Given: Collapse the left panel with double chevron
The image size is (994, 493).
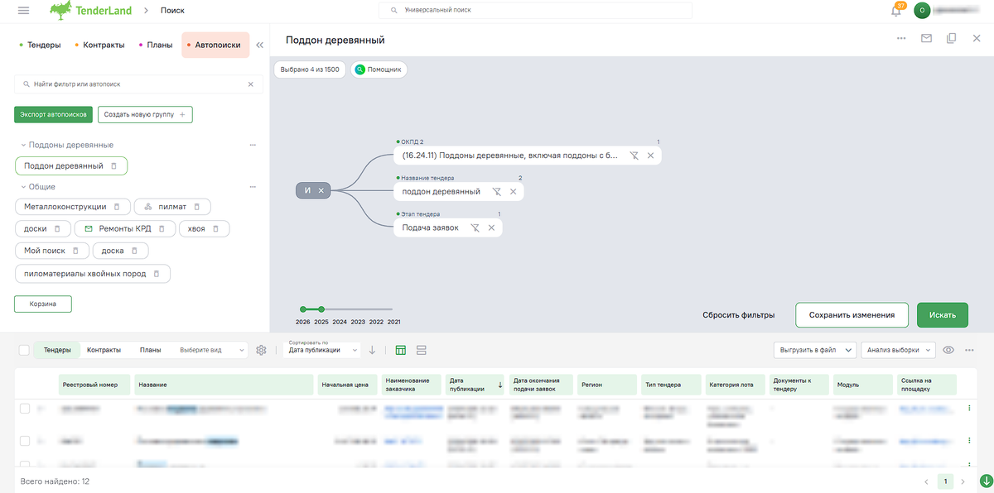Looking at the screenshot, I should [x=259, y=45].
